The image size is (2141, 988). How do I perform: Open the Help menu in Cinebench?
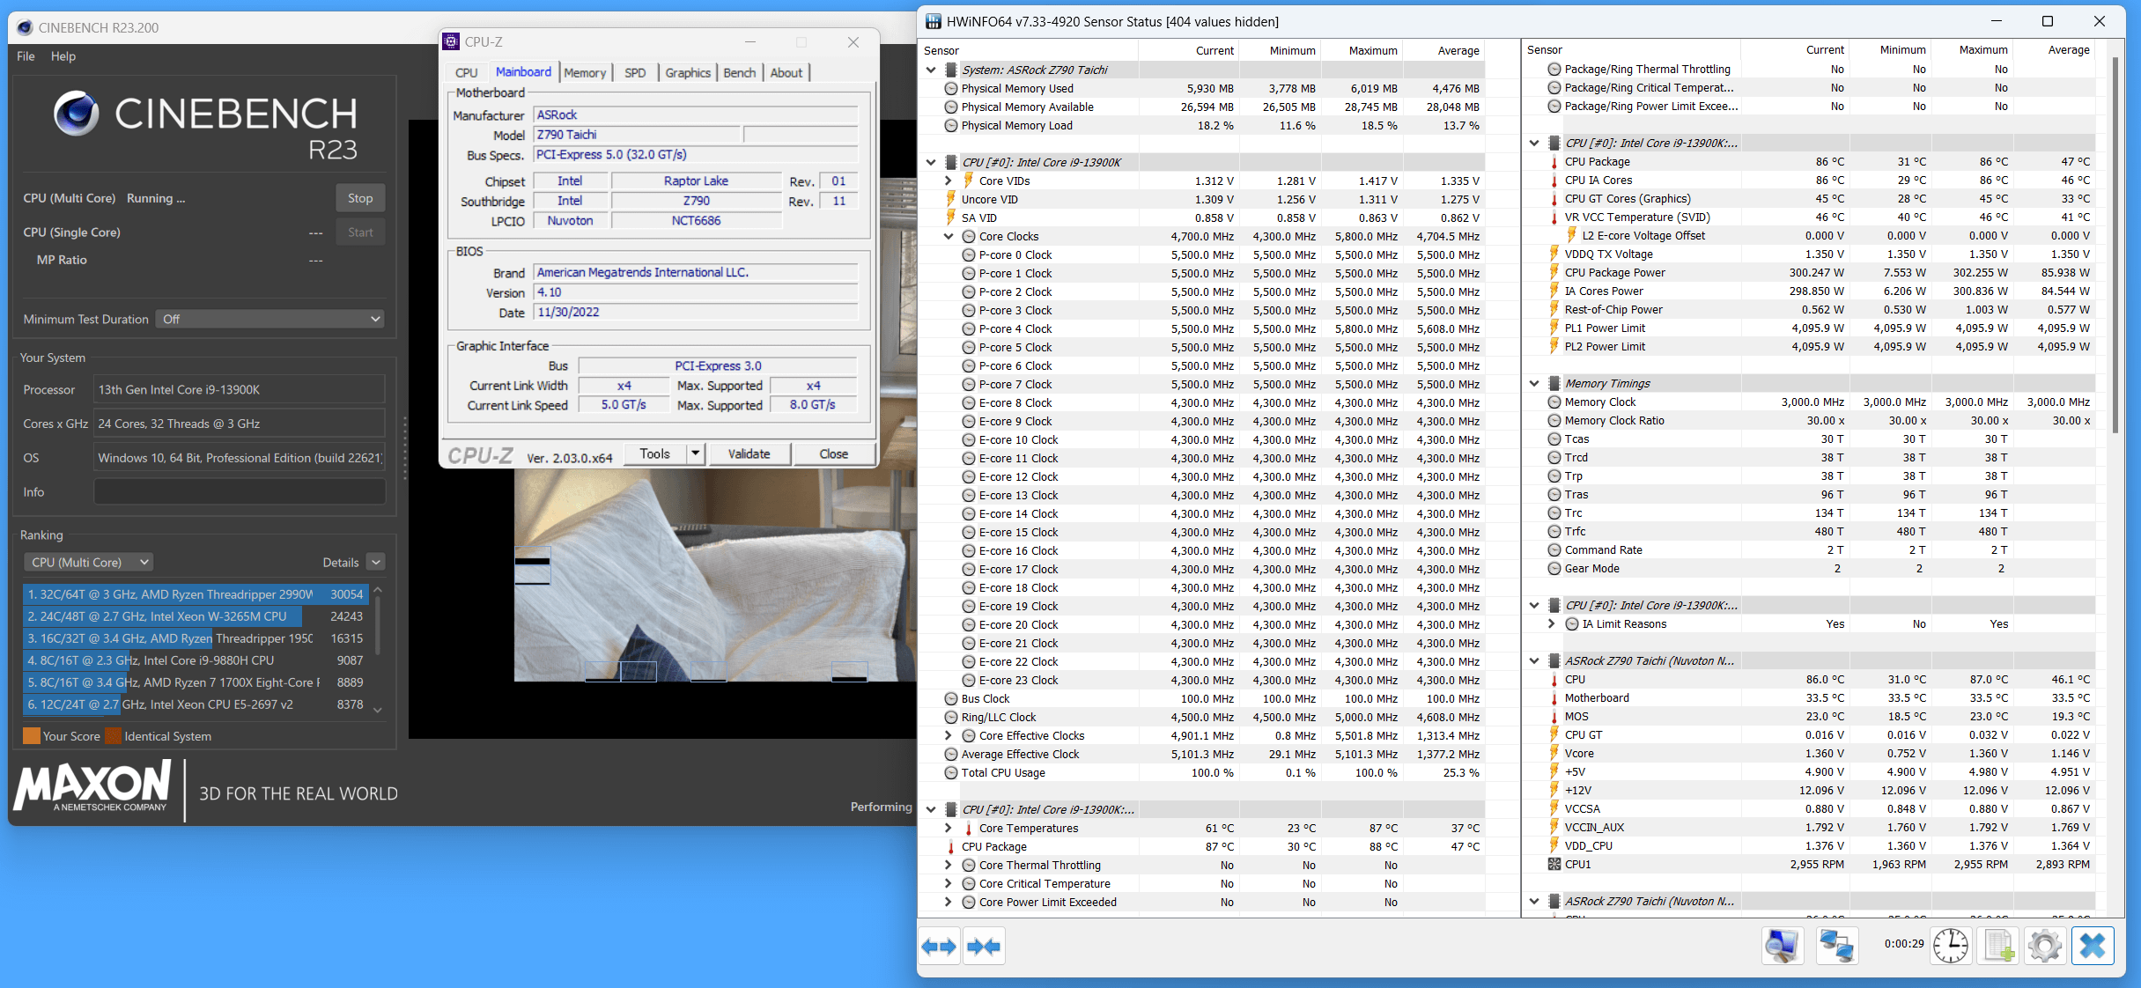tap(63, 56)
